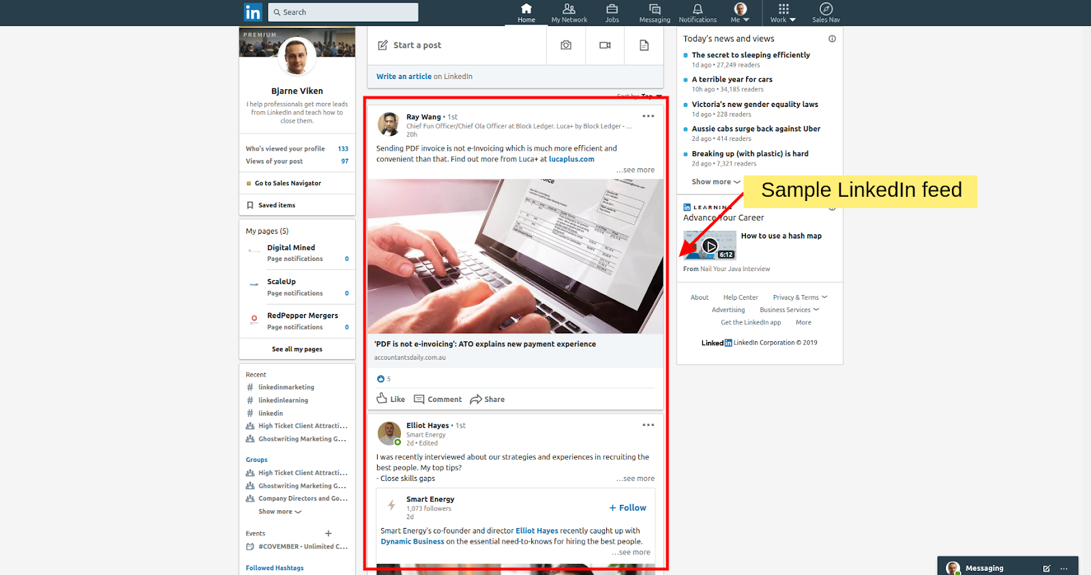Comment on Ray Wang's post
The image size is (1091, 575).
coord(438,399)
